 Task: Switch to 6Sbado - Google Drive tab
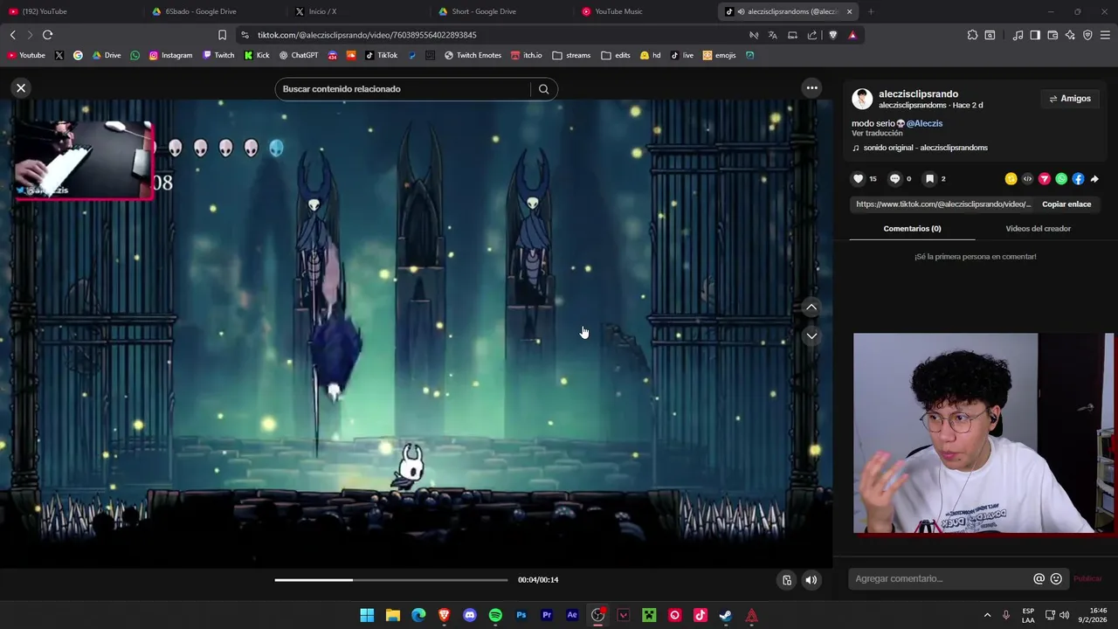click(x=214, y=11)
